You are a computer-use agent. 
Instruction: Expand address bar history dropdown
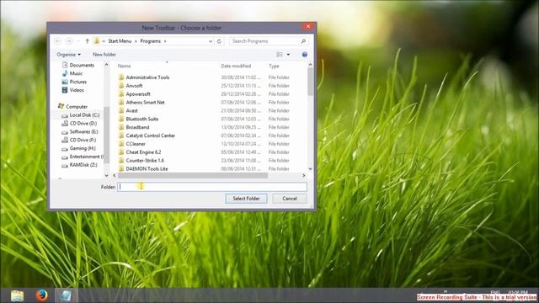pos(211,41)
